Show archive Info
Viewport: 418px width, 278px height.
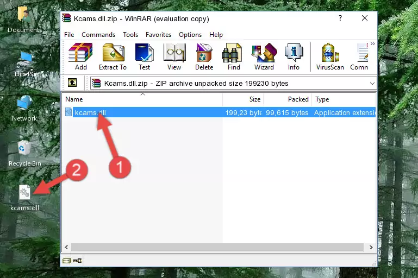click(294, 56)
